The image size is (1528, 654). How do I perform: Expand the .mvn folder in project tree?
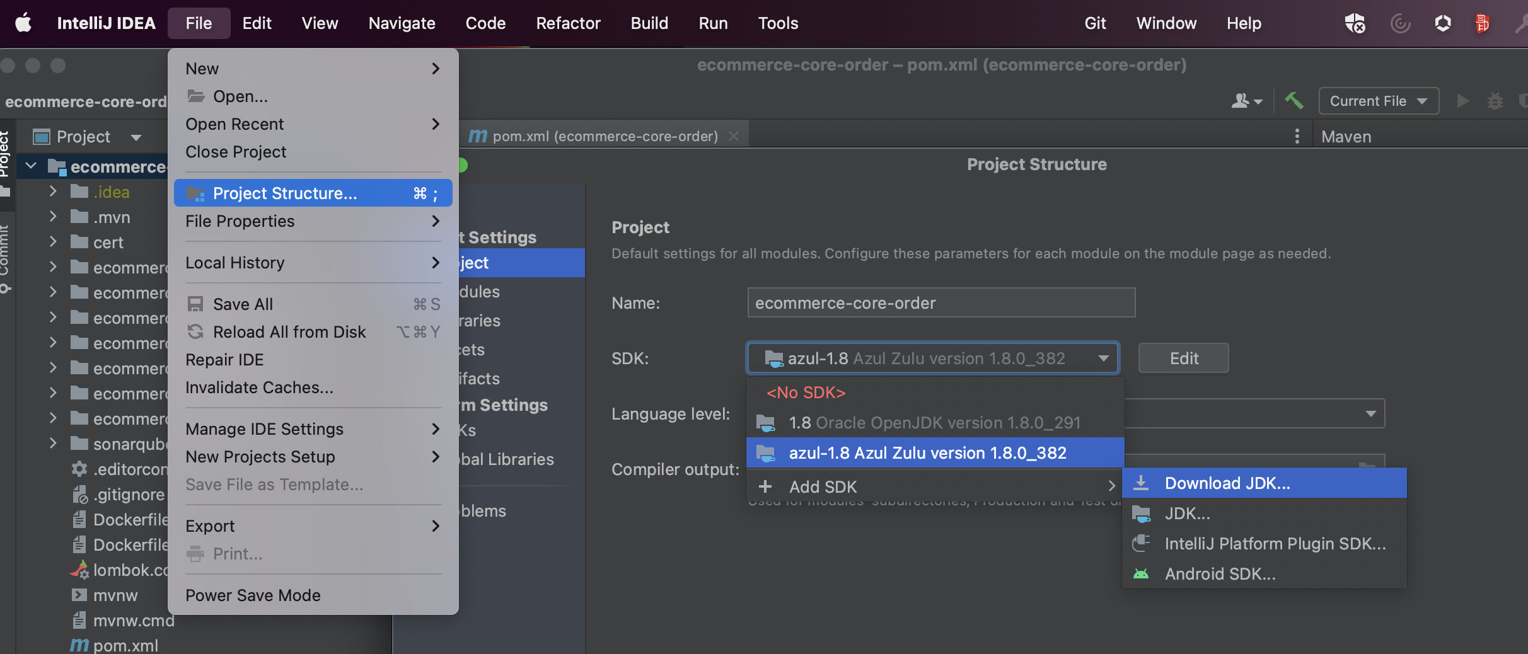pos(53,217)
